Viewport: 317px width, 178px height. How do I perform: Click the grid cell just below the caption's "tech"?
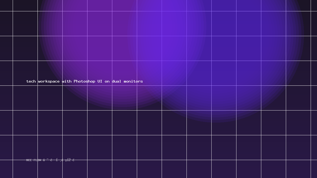(25, 98)
